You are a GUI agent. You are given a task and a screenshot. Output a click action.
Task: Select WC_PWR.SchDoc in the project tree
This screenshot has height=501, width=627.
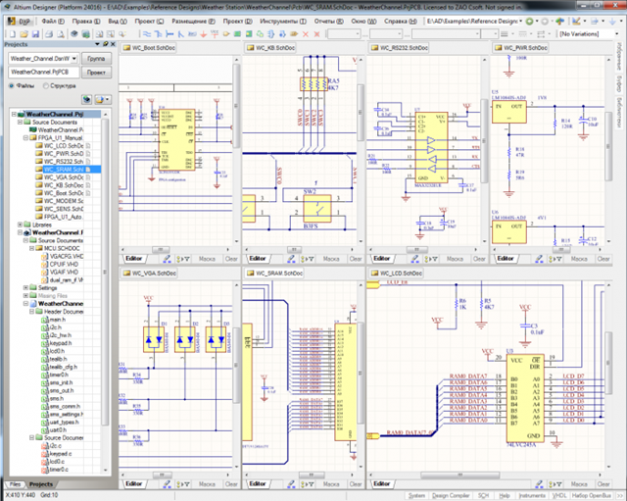63,154
